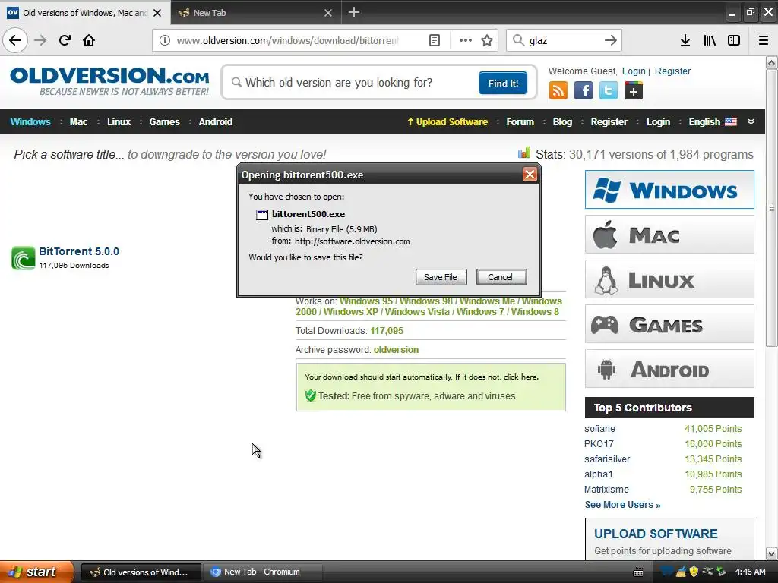
Task: Open the Mac menu in navbar
Action: click(x=78, y=122)
